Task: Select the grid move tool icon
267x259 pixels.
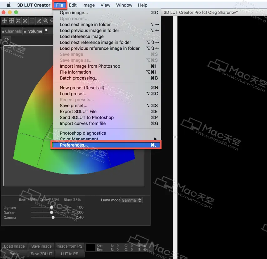Action: 11,21
